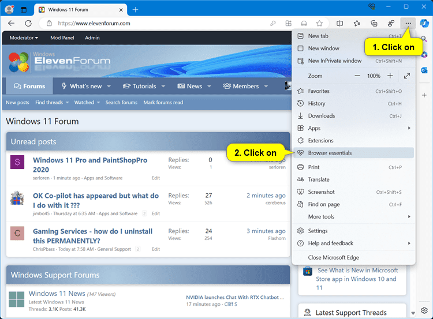This screenshot has height=319, width=433.
Task: Open Copilot sidebar icon
Action: coord(424,24)
